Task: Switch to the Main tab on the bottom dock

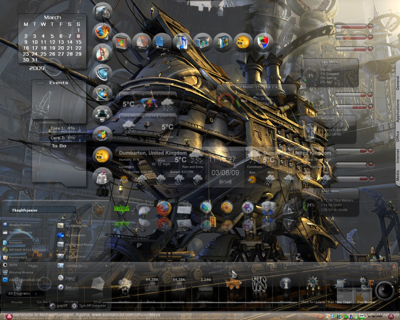Action: pyautogui.click(x=33, y=266)
